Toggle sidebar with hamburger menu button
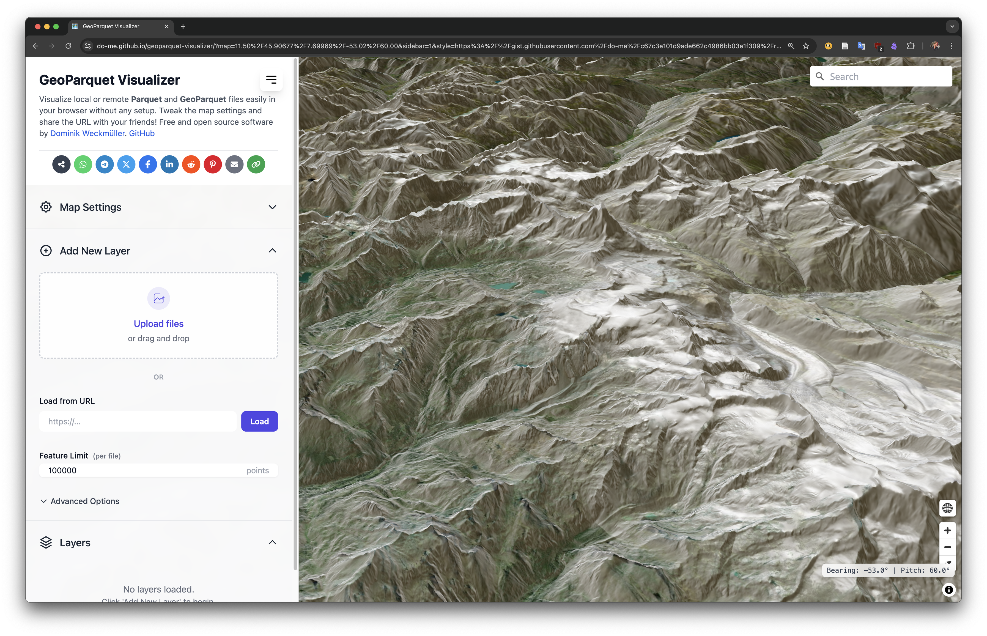The height and width of the screenshot is (636, 987). pyautogui.click(x=271, y=80)
